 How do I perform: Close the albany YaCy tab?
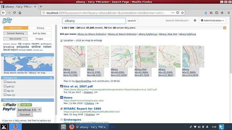(35, 7)
